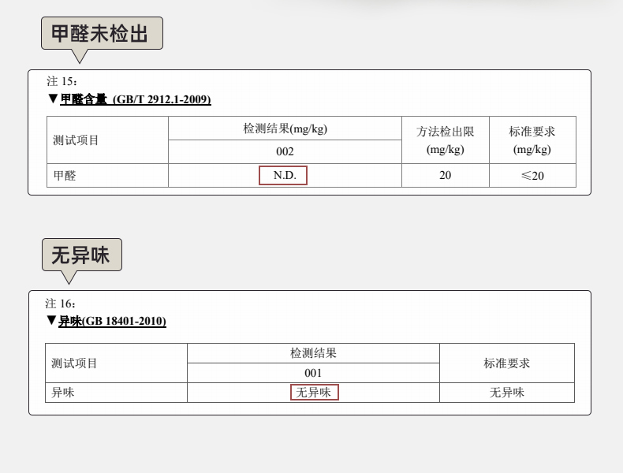The width and height of the screenshot is (623, 473).
Task: Click the 甲醛 row label cell
Action: pyautogui.click(x=65, y=175)
